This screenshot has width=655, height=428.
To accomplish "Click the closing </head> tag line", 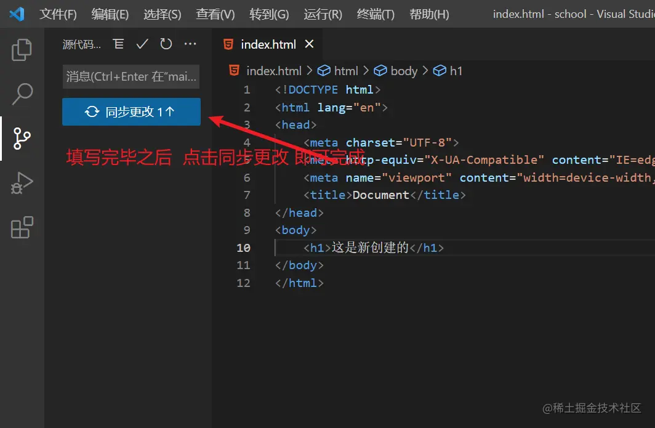I will click(x=299, y=212).
